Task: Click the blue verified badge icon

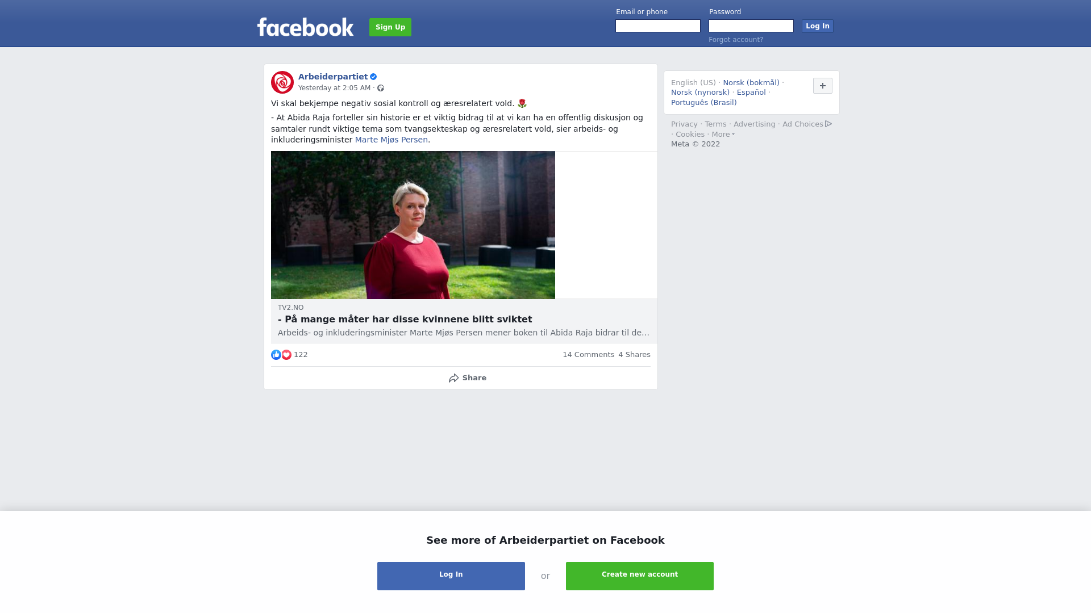Action: click(373, 77)
